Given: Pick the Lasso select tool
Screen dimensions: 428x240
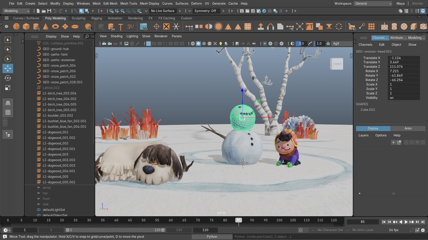Looking at the screenshot, I should click(x=8, y=49).
